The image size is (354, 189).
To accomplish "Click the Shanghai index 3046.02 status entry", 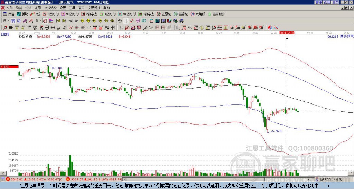I will pyautogui.click(x=34, y=179).
